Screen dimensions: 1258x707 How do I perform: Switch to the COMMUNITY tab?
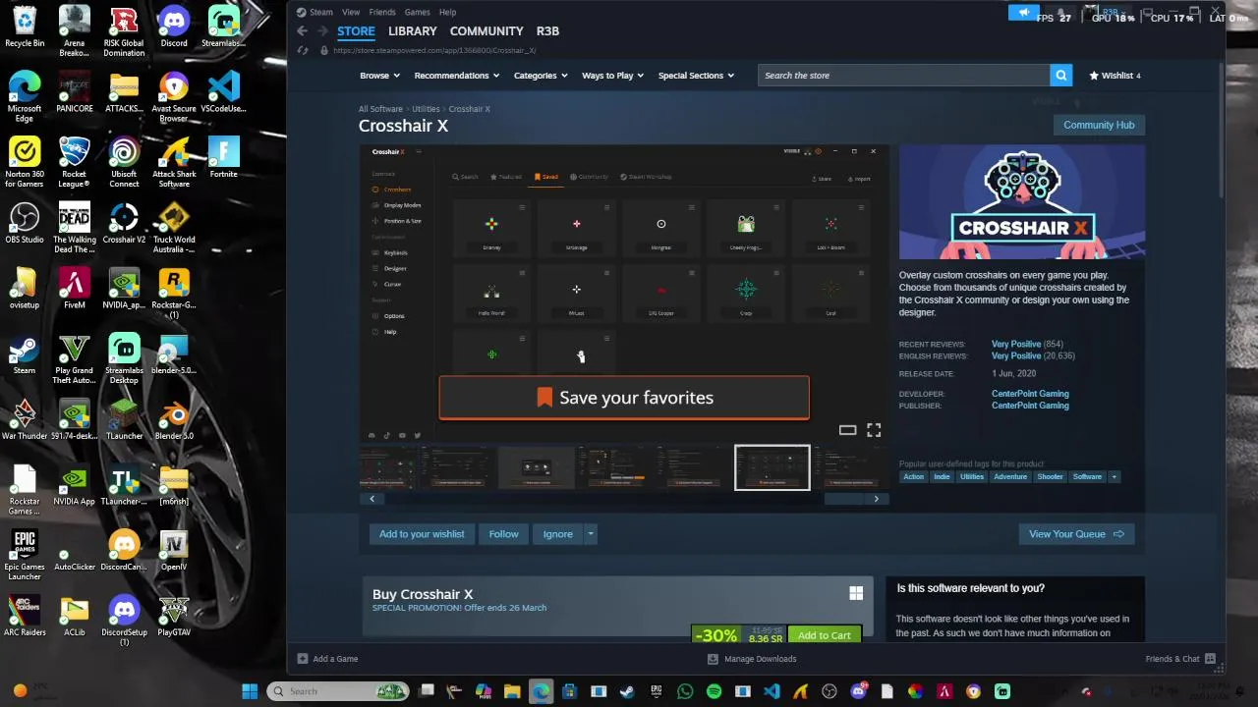486,31
